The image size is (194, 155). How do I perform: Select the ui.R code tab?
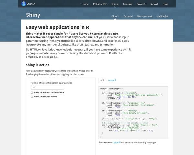102,80
